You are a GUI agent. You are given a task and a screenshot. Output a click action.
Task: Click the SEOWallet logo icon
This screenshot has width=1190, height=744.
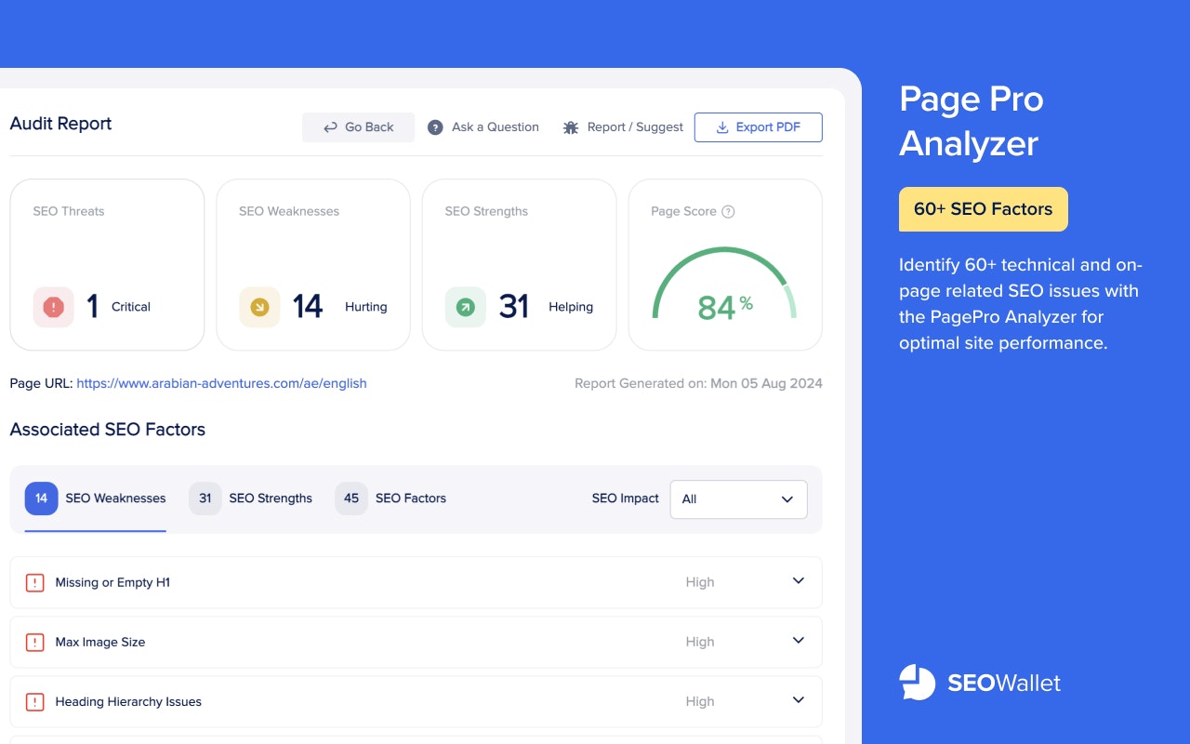point(918,683)
